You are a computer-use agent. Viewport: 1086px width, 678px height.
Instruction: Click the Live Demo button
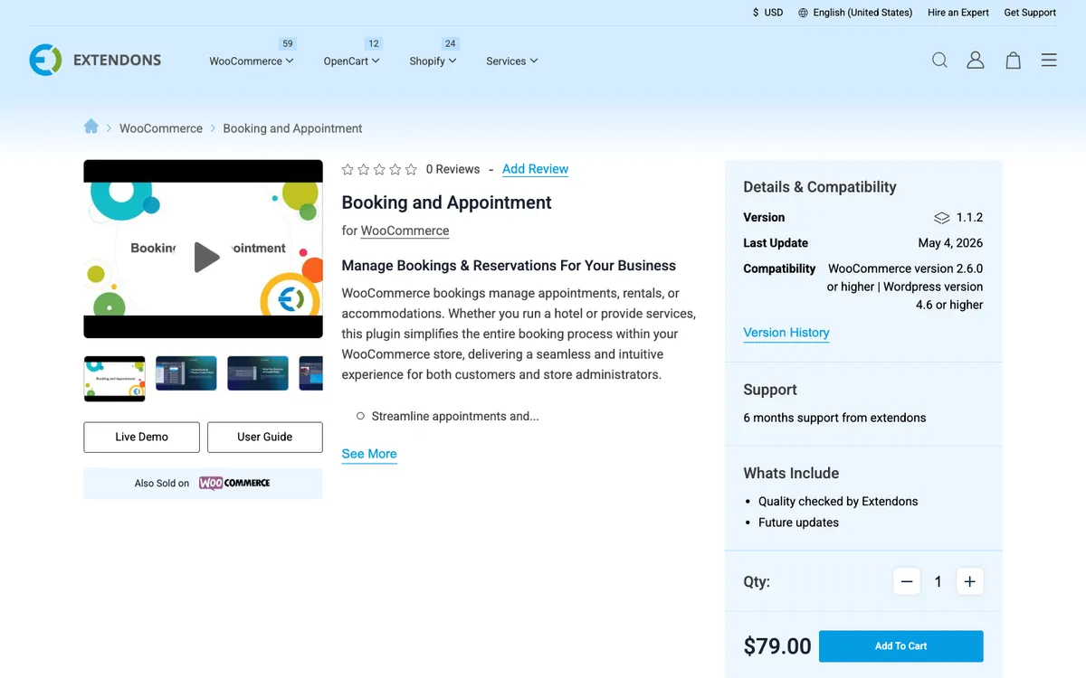141,437
